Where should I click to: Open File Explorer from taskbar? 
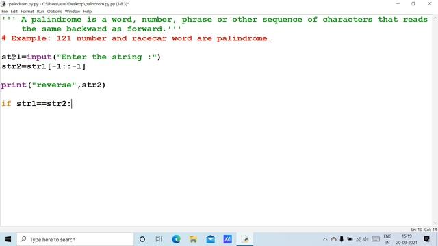point(193,239)
